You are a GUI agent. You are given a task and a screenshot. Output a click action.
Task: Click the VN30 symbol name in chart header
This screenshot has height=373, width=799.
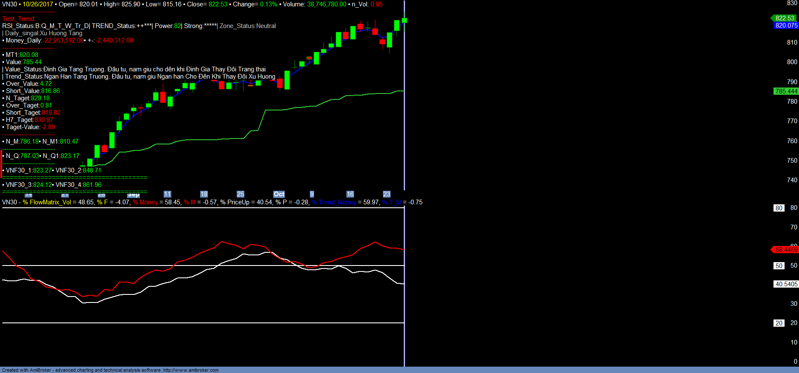pyautogui.click(x=9, y=4)
